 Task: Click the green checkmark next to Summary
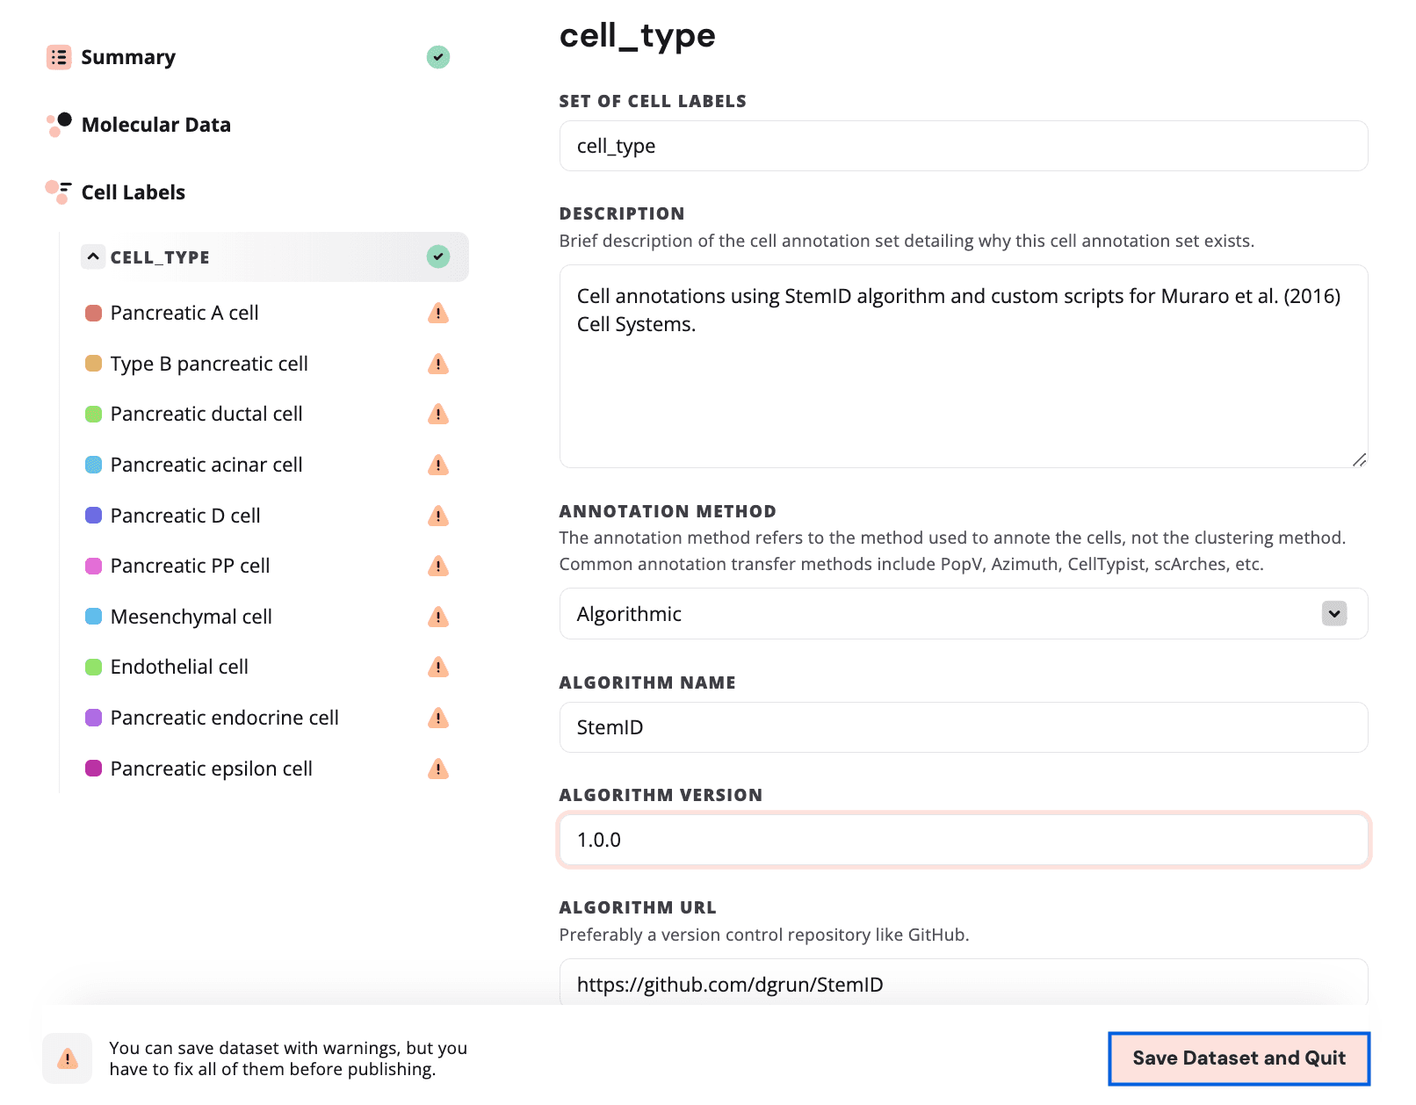tap(437, 56)
